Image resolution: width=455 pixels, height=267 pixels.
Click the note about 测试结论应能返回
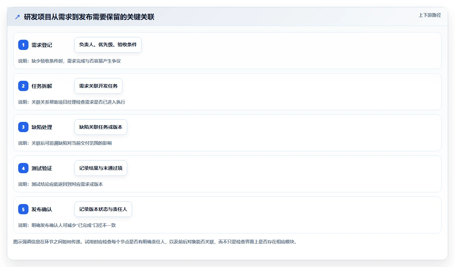click(x=61, y=184)
